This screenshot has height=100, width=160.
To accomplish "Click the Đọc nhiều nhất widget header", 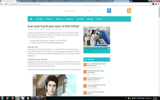I will click(97, 59).
